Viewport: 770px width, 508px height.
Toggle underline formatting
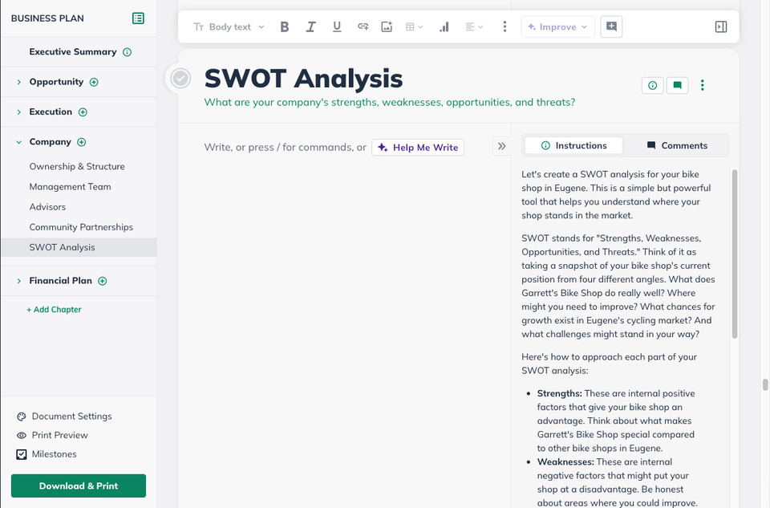(x=337, y=27)
